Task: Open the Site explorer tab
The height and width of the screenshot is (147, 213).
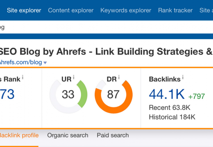Action: pos(24,10)
